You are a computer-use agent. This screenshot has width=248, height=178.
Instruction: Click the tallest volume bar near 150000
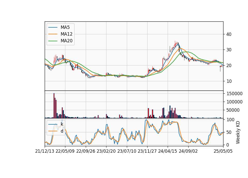(54, 106)
